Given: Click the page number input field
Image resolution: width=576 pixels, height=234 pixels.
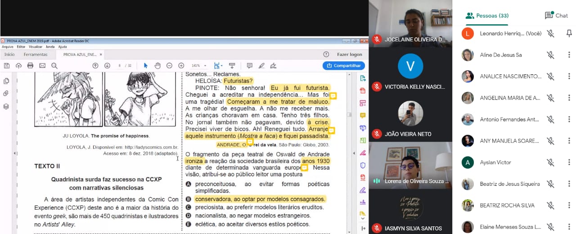Looking at the screenshot, I should (120, 66).
